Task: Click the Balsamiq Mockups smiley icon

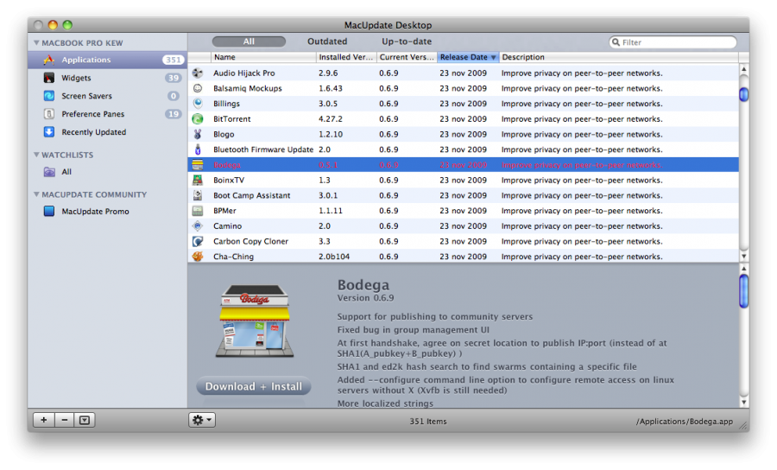Action: click(x=198, y=88)
